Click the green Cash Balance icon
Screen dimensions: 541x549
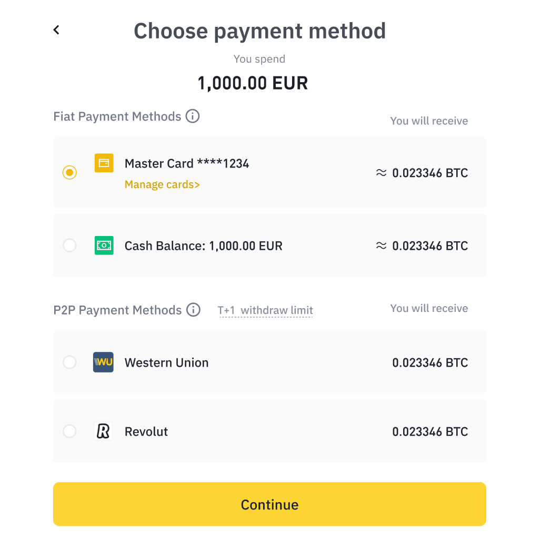104,246
